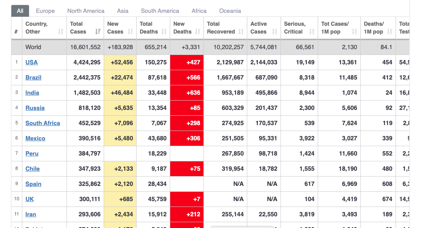Viewport: 421px width, 228px height.
Task: Click Active Cases column sort icon
Action: coord(275,32)
